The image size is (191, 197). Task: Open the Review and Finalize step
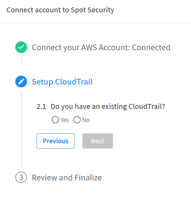click(67, 178)
